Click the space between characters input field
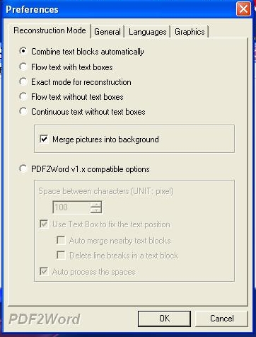Image resolution: width=256 pixels, height=337 pixels. click(71, 207)
